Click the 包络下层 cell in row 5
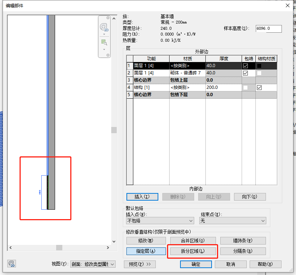Viewport: 296px width, 275px height. tap(187, 95)
